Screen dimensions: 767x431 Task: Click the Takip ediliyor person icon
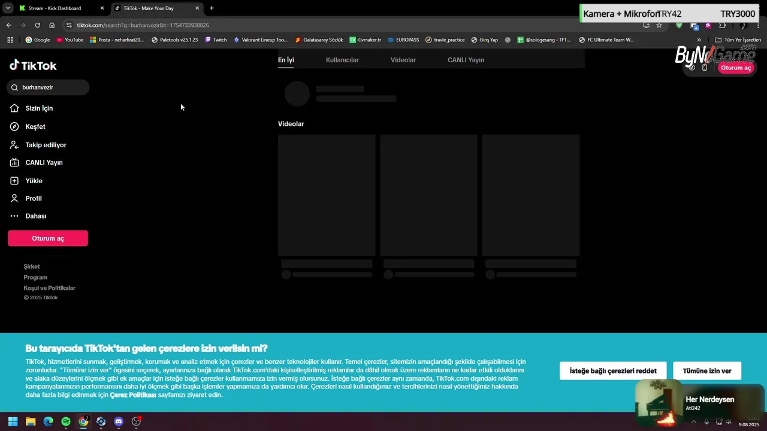[14, 145]
